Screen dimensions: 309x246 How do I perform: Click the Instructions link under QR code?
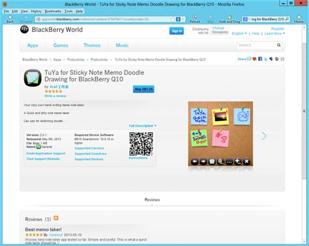point(138,158)
